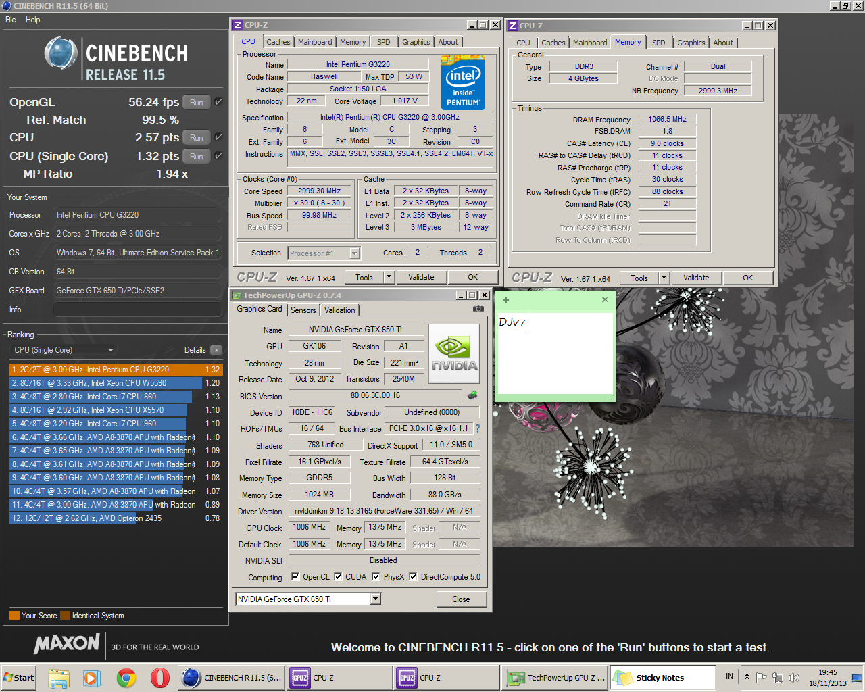Select Intel Xeon CPU W5590 ranking row
Image resolution: width=865 pixels, height=692 pixels.
(x=116, y=383)
